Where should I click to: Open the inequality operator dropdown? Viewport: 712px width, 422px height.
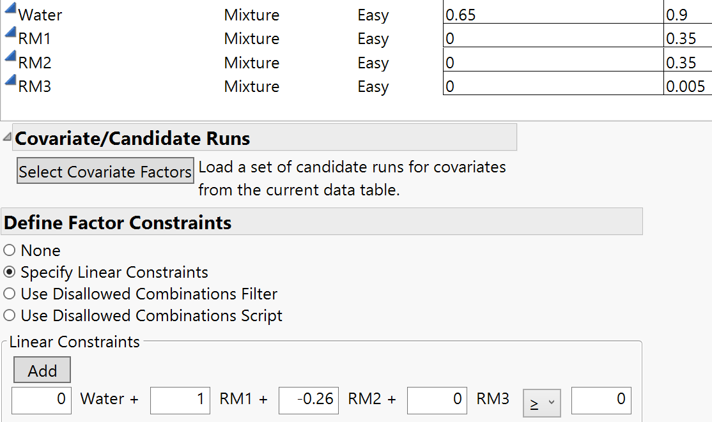[x=541, y=403]
